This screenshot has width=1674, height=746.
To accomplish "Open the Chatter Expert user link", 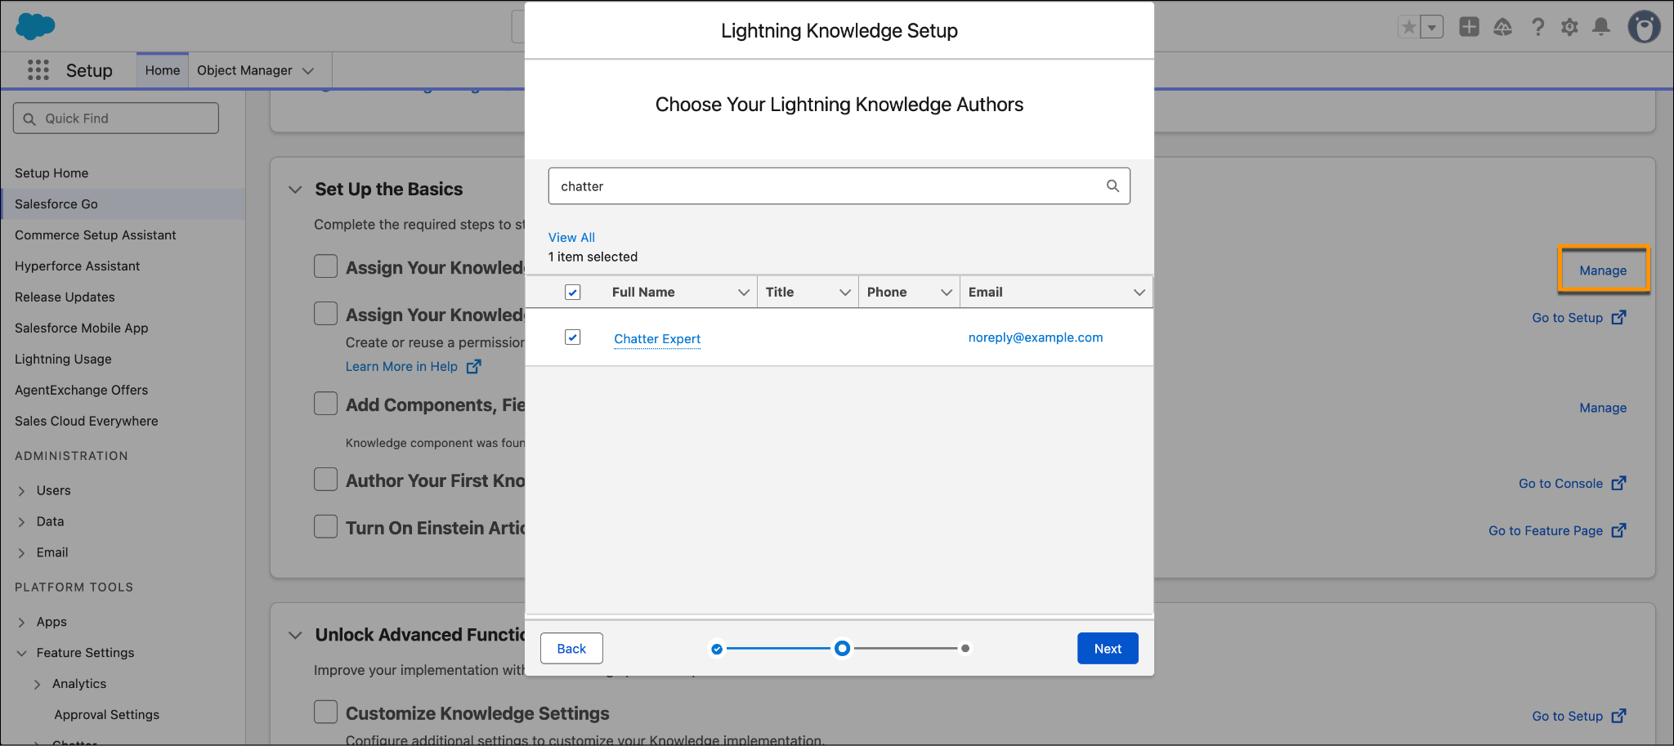I will (657, 339).
